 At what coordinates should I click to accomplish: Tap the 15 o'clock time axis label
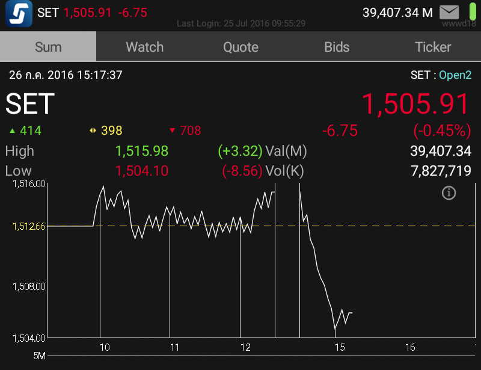(x=340, y=347)
